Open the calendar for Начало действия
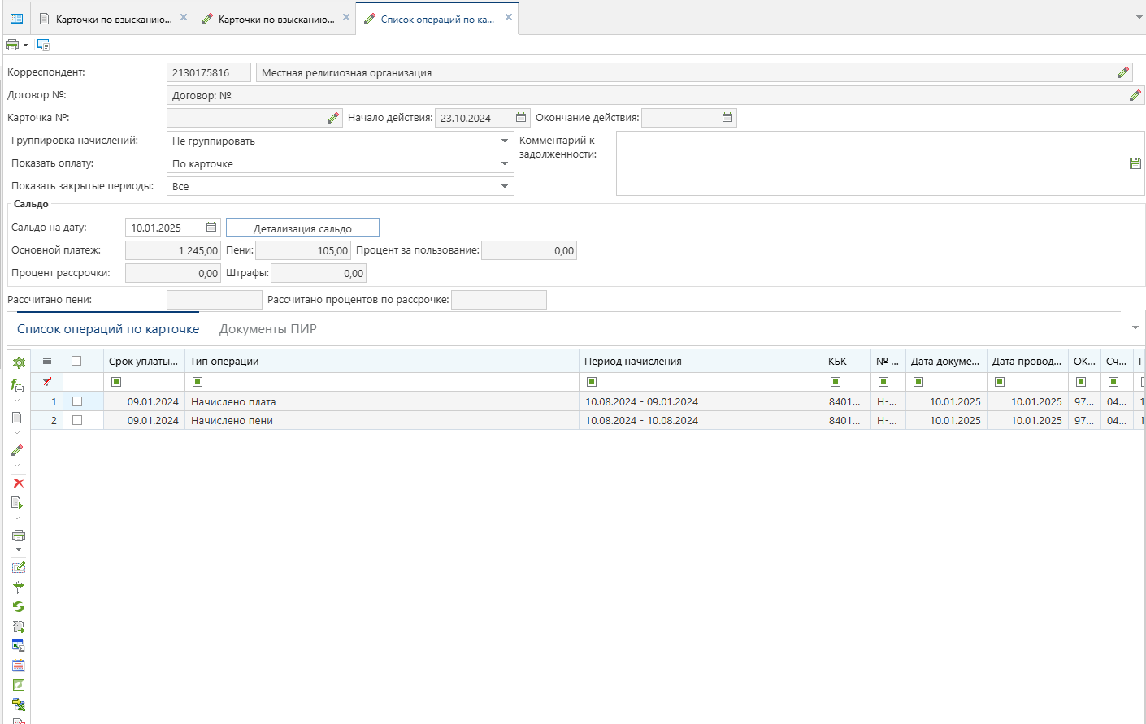This screenshot has height=724, width=1146. coord(521,118)
